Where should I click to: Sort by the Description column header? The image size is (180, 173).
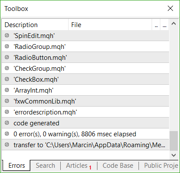pos(35,25)
